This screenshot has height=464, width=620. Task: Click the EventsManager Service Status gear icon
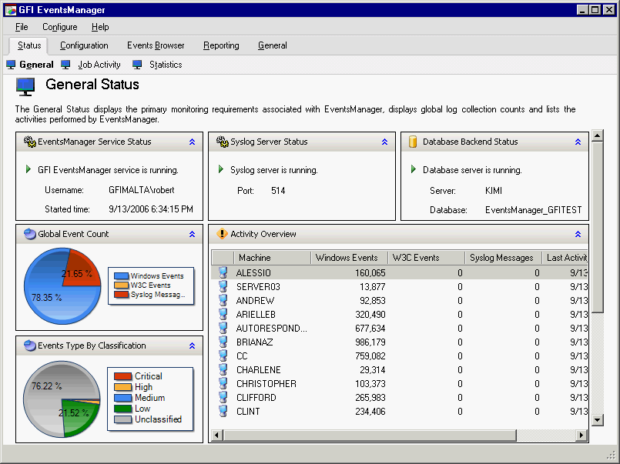[x=29, y=142]
